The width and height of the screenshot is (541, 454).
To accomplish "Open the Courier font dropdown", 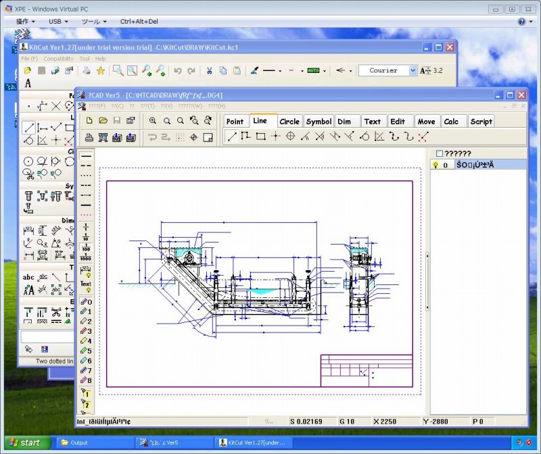I will coord(413,70).
